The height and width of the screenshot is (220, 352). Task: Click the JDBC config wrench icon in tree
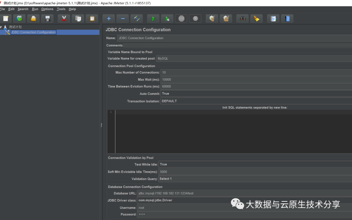pos(7,32)
